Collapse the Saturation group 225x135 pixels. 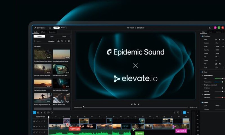click(202, 94)
